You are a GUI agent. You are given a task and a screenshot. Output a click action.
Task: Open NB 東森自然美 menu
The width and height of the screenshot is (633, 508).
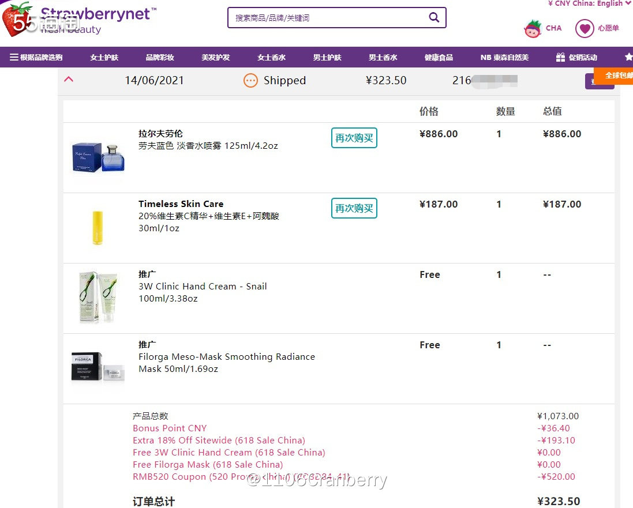[504, 57]
